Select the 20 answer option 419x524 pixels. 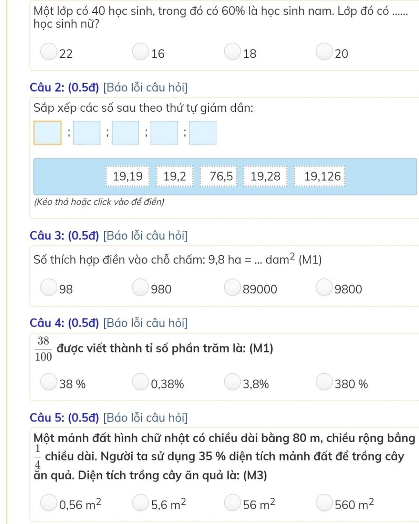click(324, 52)
